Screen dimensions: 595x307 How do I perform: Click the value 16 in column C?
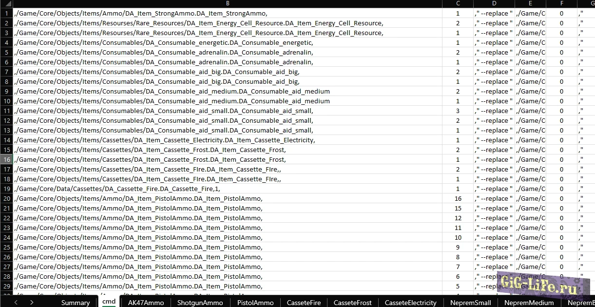[458, 198]
